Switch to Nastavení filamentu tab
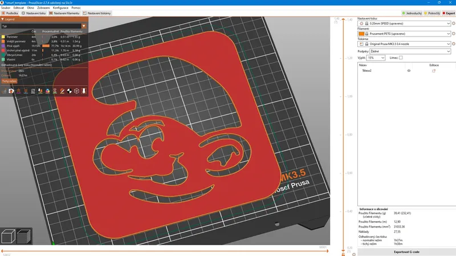 tap(64, 13)
